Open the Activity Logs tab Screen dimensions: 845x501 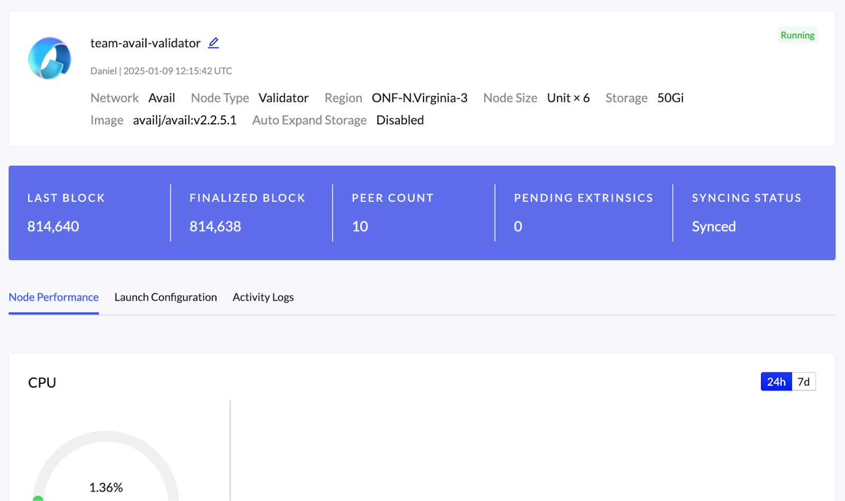[x=263, y=297]
